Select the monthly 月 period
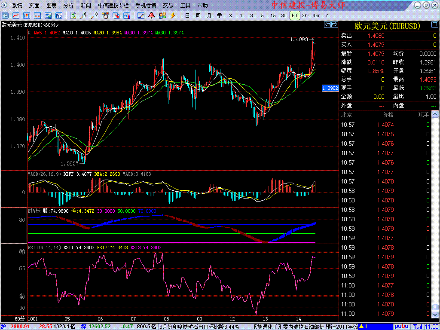This screenshot has width=440, height=330. [x=209, y=15]
